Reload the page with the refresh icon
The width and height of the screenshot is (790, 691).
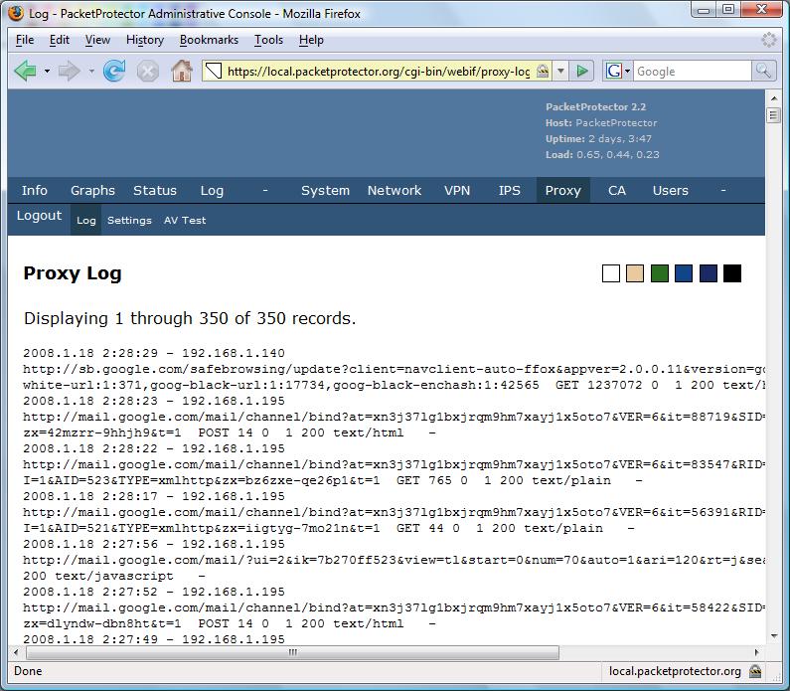(114, 71)
